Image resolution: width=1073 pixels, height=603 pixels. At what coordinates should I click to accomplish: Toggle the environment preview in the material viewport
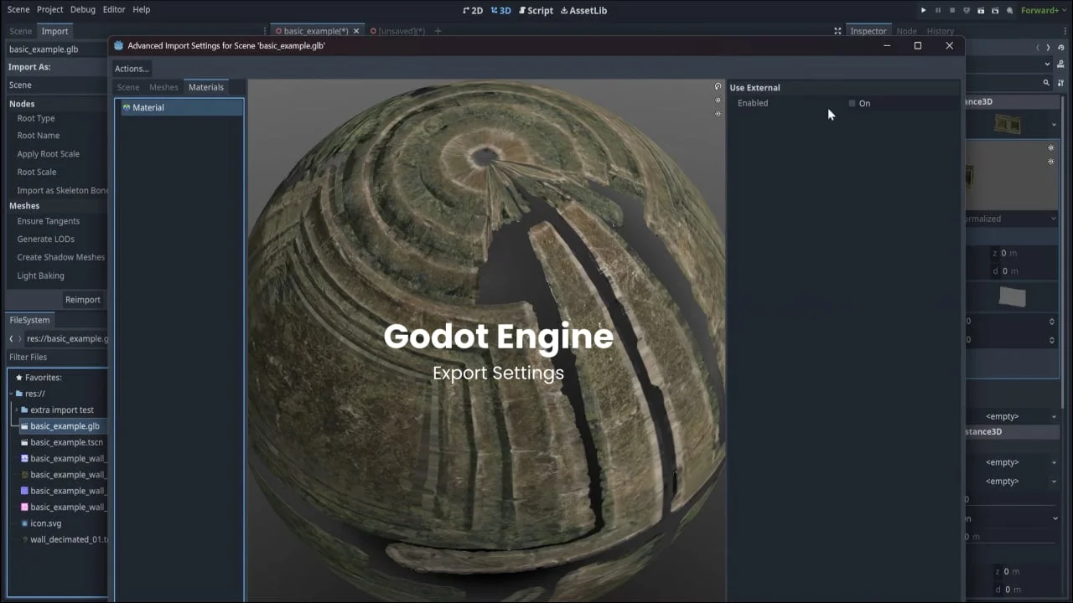point(718,86)
